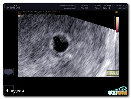
Task: Click the ТИм 1.2 value
Action: click(106, 8)
